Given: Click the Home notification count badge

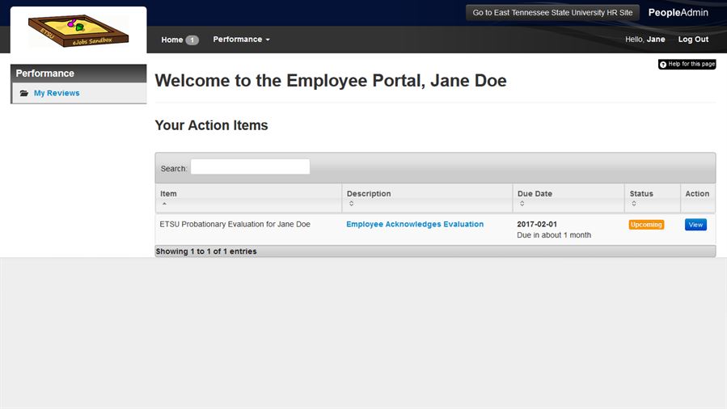Looking at the screenshot, I should pyautogui.click(x=192, y=40).
